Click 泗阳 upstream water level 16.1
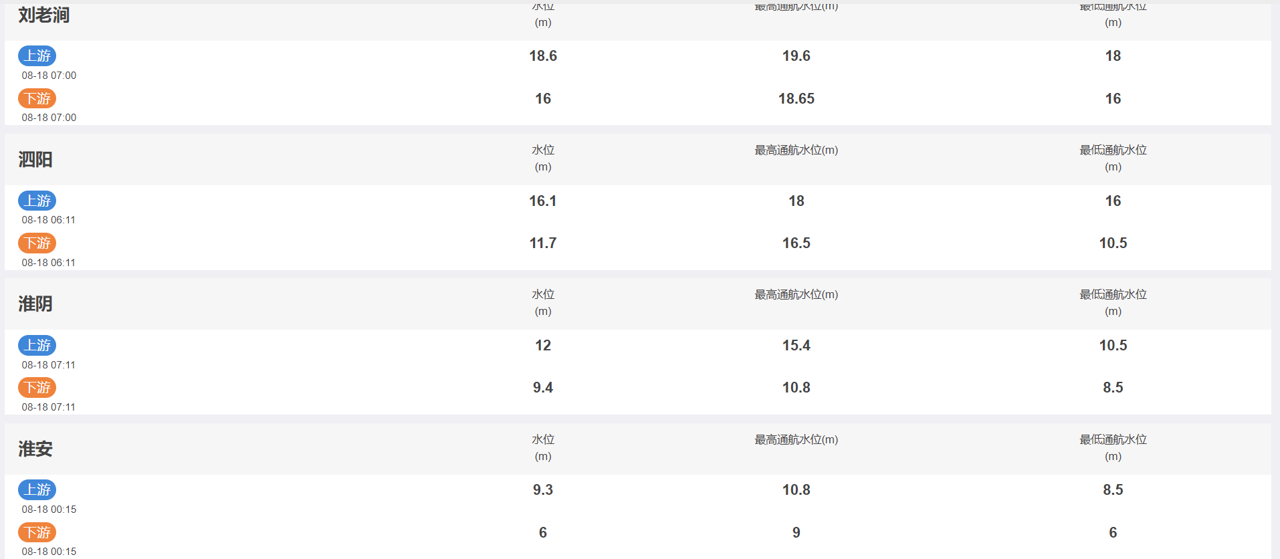This screenshot has height=559, width=1280. point(543,201)
